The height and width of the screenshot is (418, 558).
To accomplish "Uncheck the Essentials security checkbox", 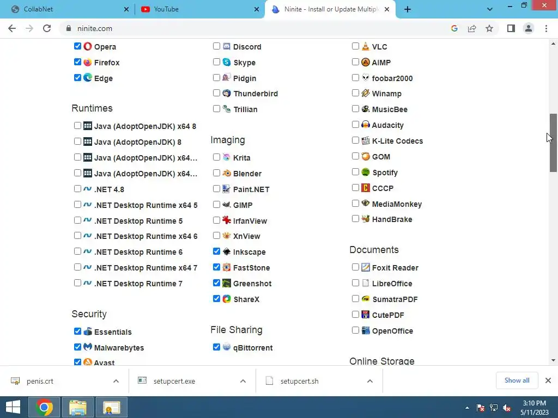I will [77, 331].
